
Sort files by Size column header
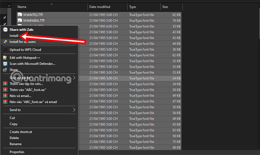click(165, 7)
